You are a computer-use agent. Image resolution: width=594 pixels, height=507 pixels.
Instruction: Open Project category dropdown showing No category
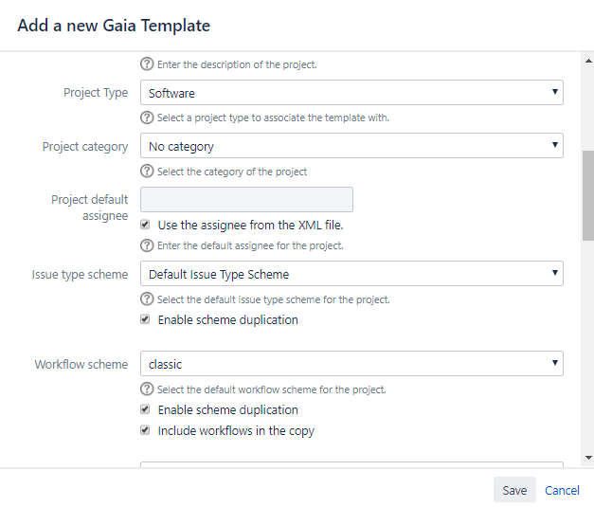click(x=351, y=146)
